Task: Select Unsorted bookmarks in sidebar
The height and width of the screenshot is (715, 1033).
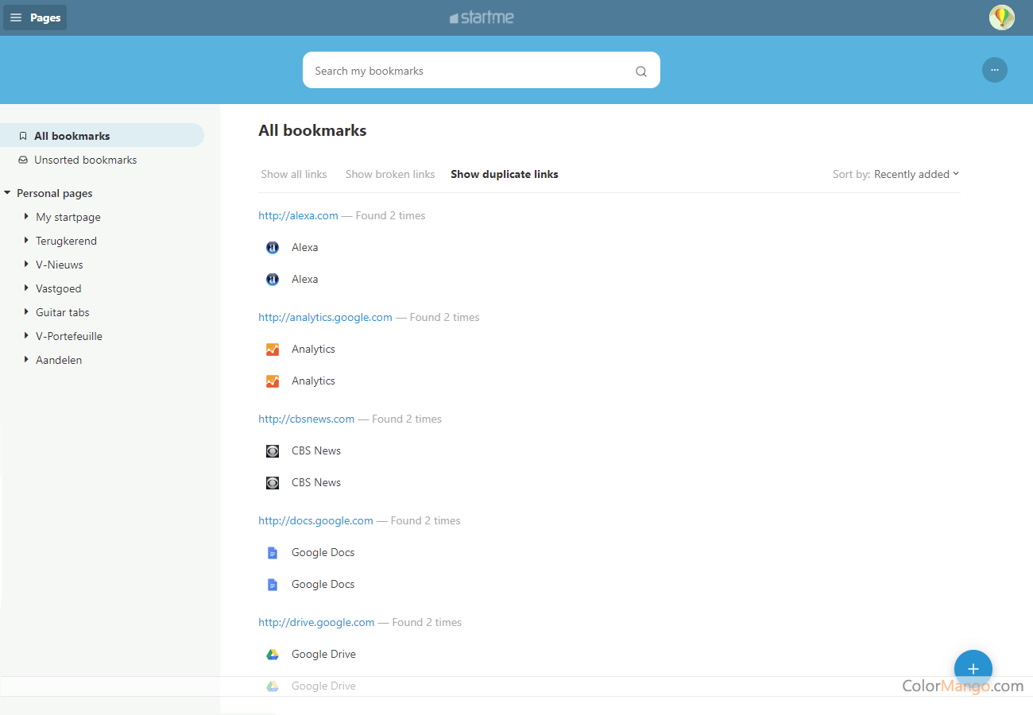Action: pos(85,160)
